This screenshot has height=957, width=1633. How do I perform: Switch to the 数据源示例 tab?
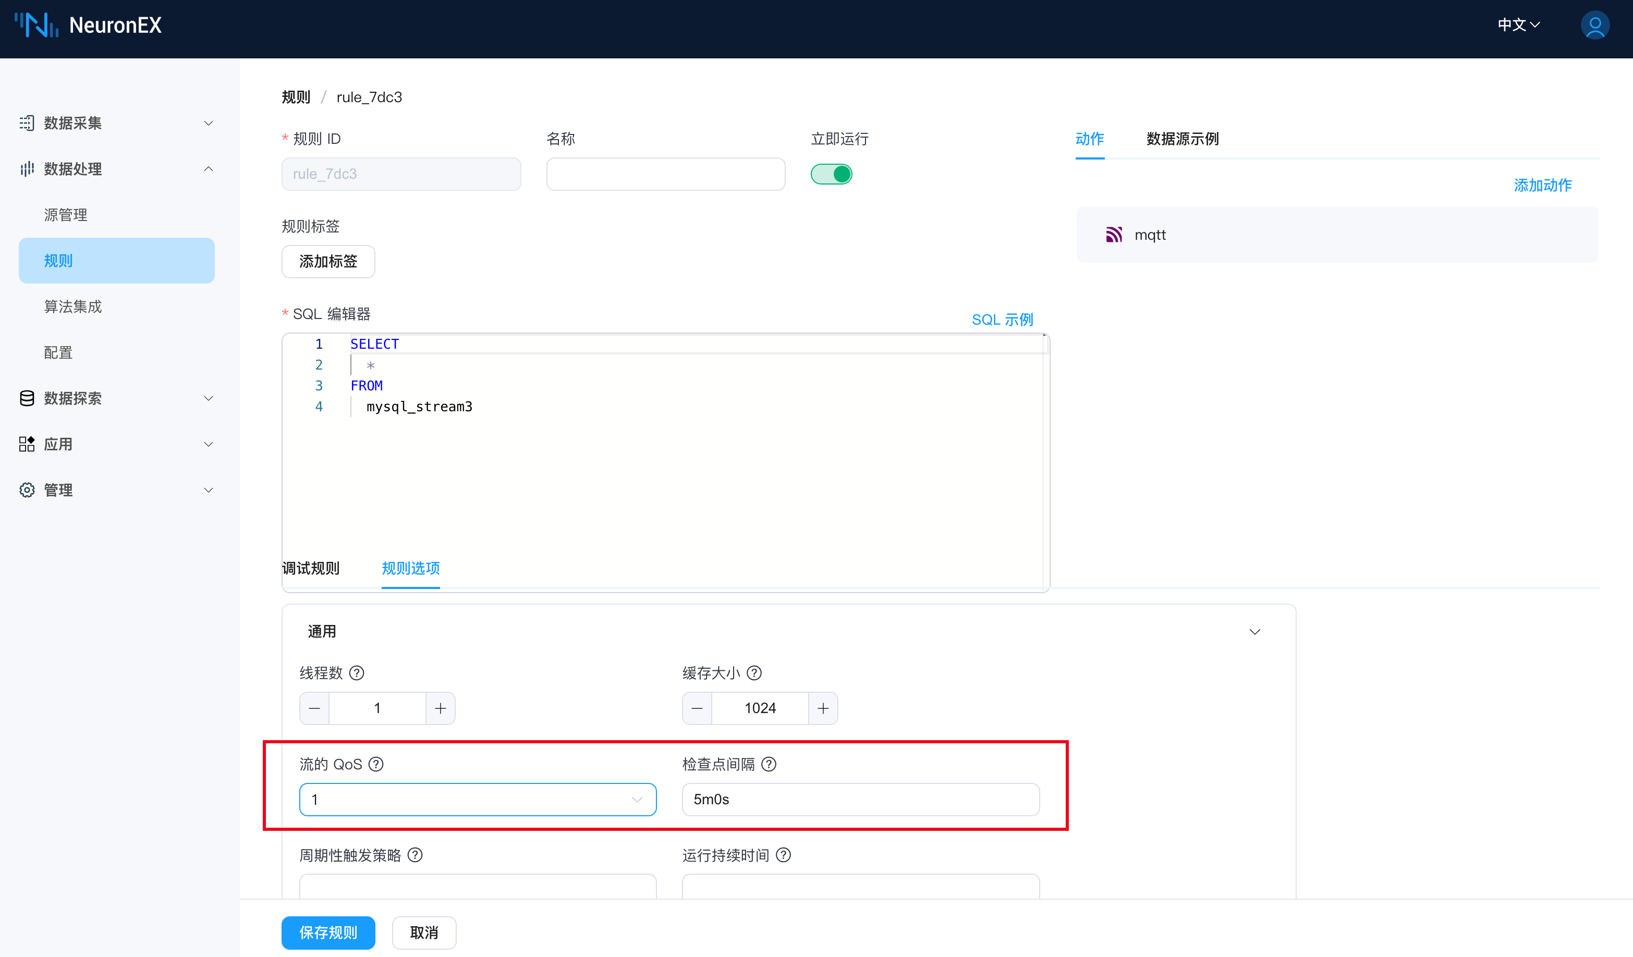click(1182, 139)
